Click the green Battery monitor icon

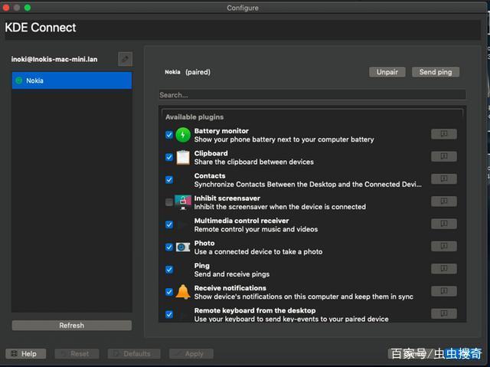point(183,135)
